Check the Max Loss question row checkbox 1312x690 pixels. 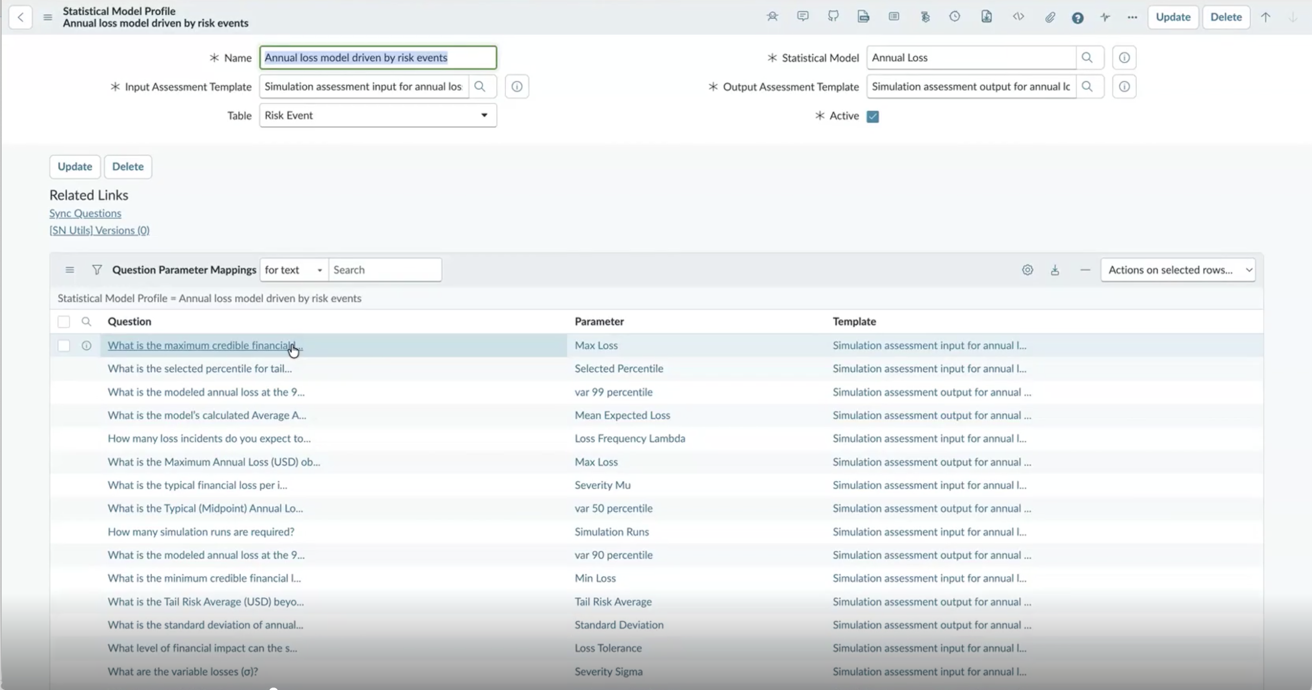(x=63, y=345)
